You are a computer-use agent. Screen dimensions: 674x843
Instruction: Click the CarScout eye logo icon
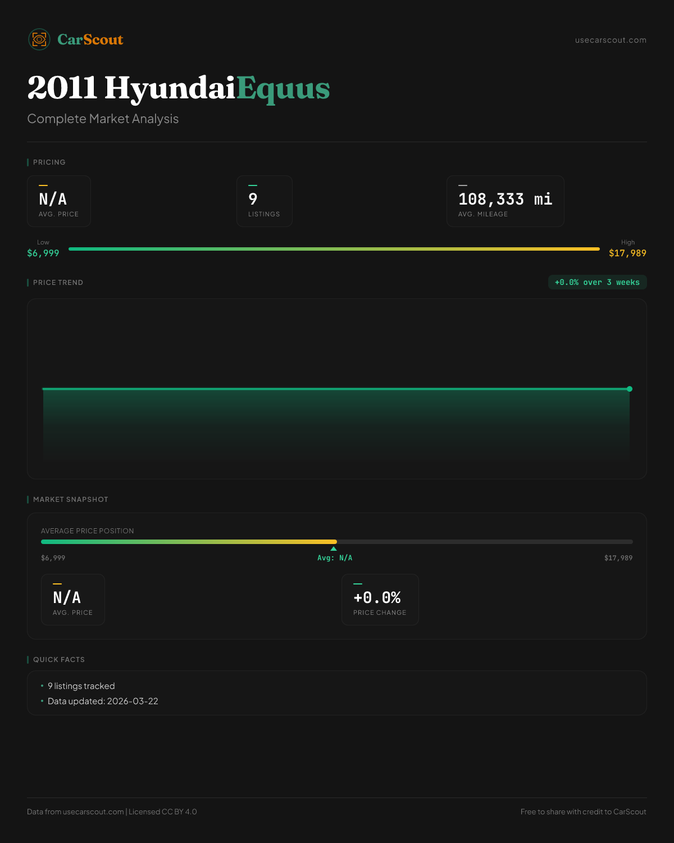pyautogui.click(x=39, y=39)
